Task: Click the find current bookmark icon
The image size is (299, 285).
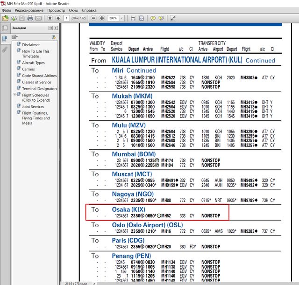Action: (54, 37)
